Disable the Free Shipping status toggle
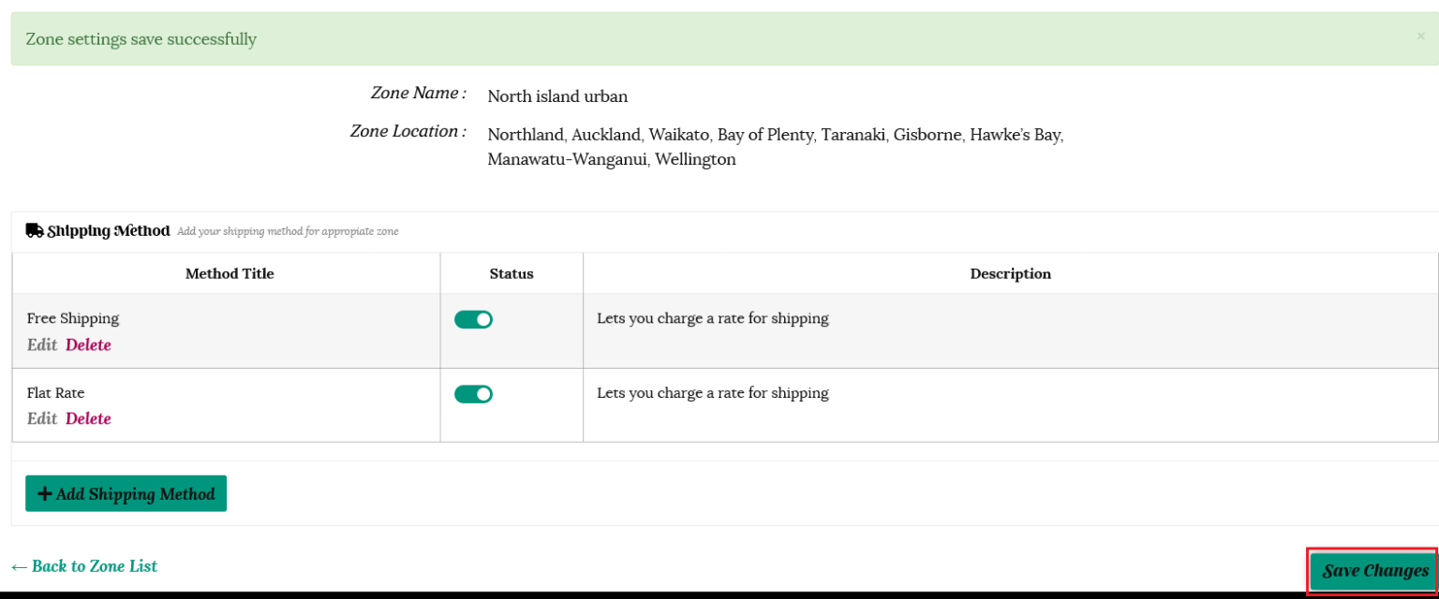This screenshot has width=1439, height=599. 473,320
